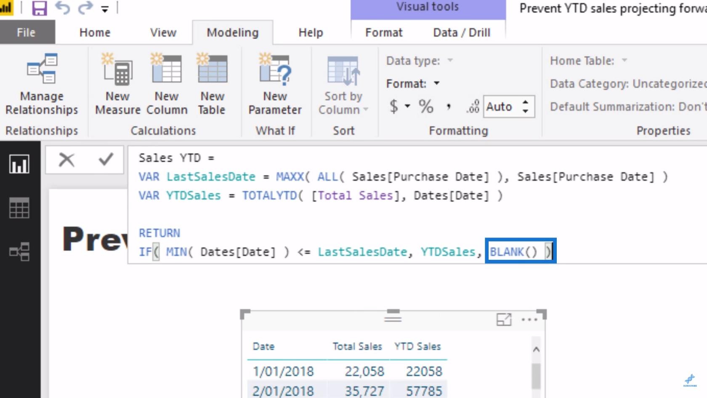Image resolution: width=707 pixels, height=398 pixels.
Task: Sort by the Date column header
Action: [263, 346]
